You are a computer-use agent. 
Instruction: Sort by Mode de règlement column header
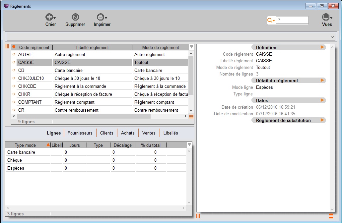pos(161,47)
